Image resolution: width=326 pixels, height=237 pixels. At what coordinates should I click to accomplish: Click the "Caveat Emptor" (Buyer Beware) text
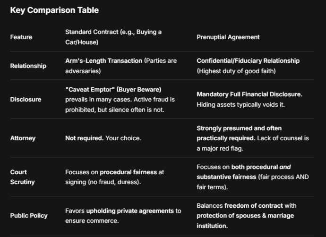tap(113, 90)
